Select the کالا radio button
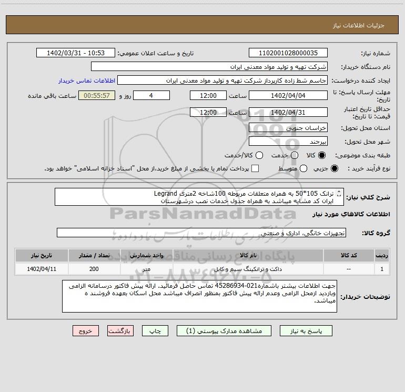 coord(322,155)
